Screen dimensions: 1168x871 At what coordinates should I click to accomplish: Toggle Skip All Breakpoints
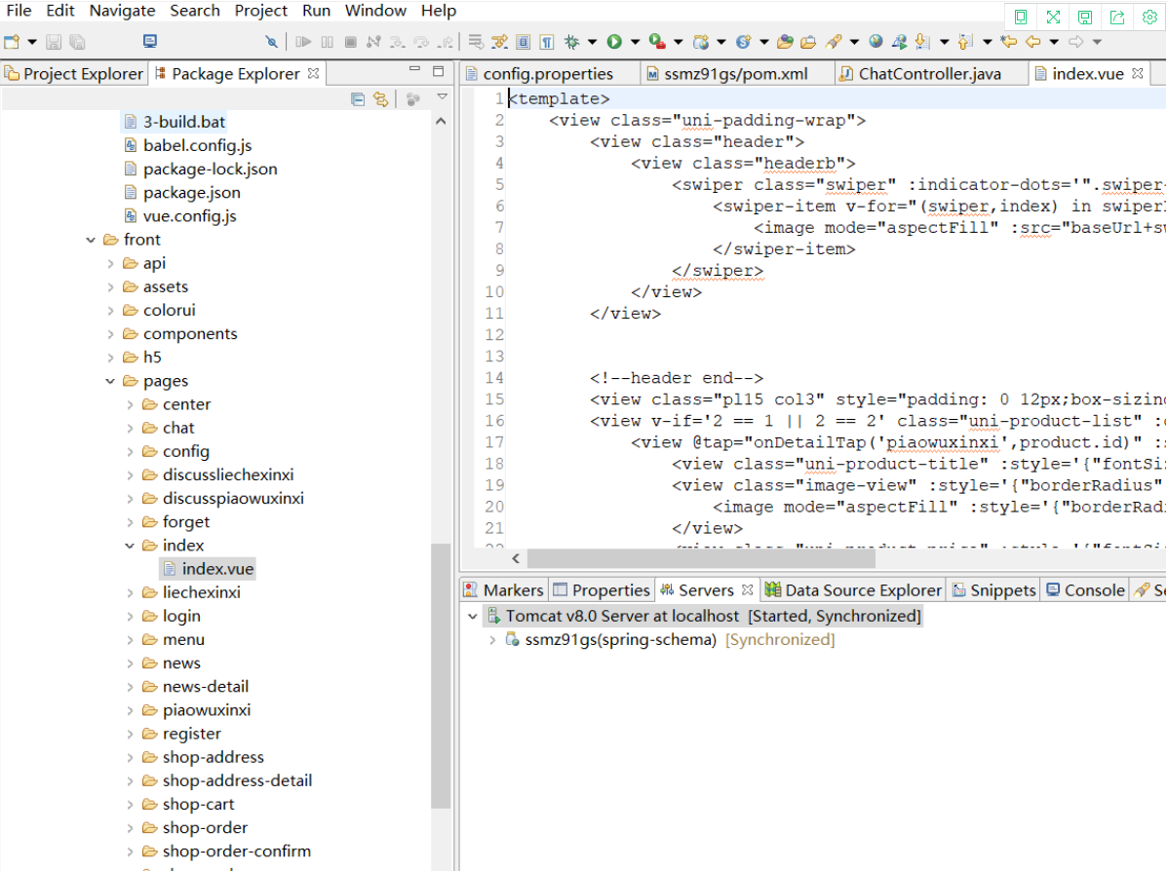tap(272, 42)
